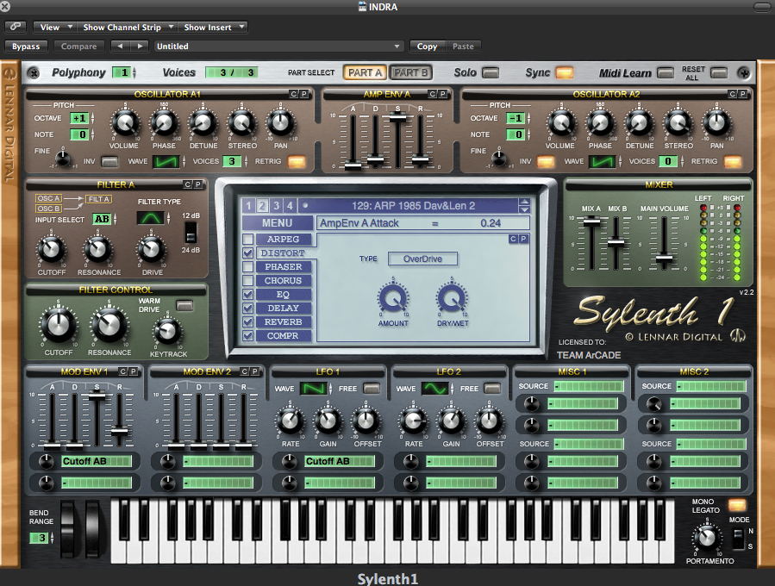Click the Filter Control Keytrack knob
The image size is (775, 586).
(167, 332)
